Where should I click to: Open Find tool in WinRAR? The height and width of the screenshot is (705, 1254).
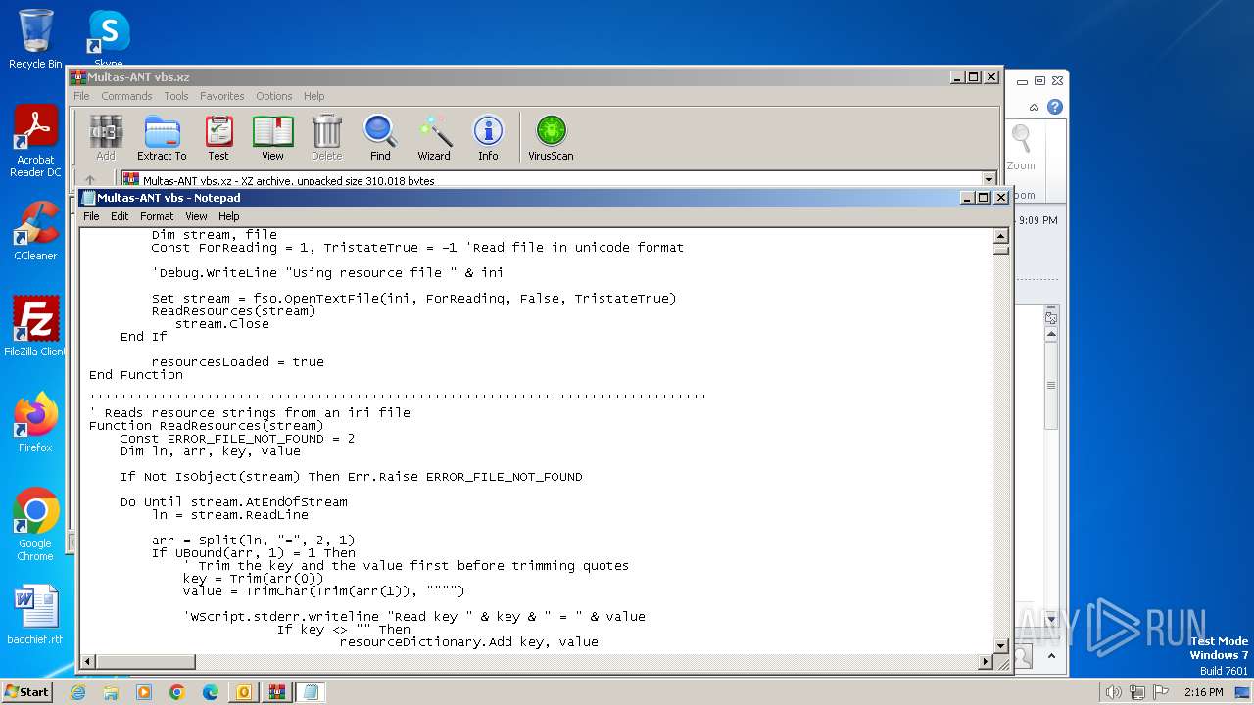coord(380,137)
